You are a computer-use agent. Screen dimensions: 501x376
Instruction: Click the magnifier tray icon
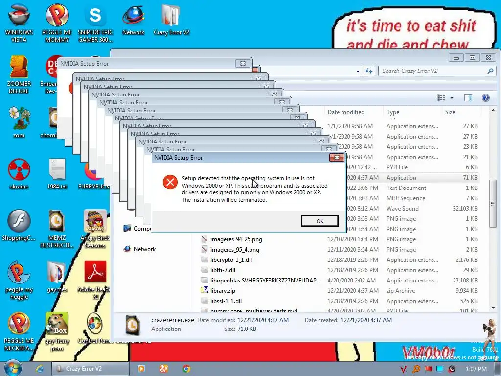point(416,369)
